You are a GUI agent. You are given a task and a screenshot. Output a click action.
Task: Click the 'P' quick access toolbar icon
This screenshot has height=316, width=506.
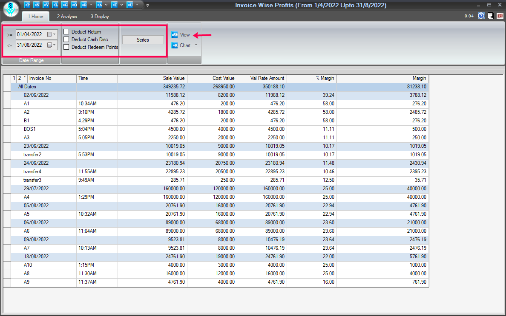click(27, 5)
